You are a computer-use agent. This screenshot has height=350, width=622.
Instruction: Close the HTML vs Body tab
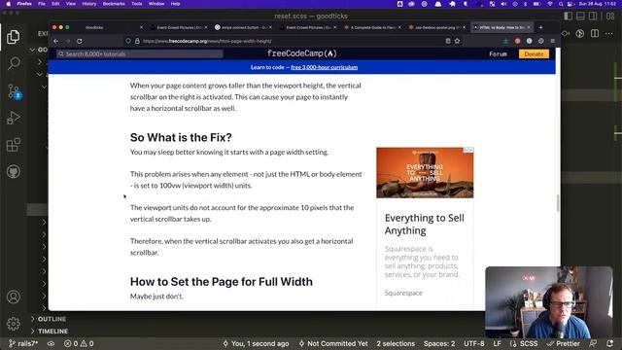(529, 27)
